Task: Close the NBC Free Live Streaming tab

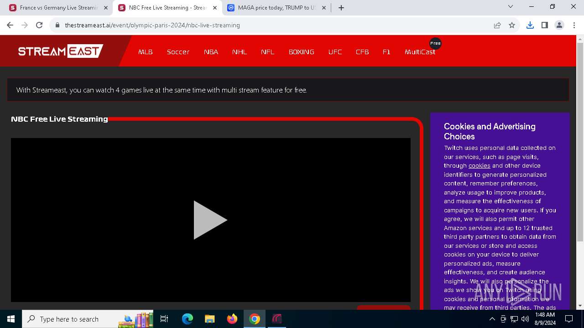Action: click(215, 8)
